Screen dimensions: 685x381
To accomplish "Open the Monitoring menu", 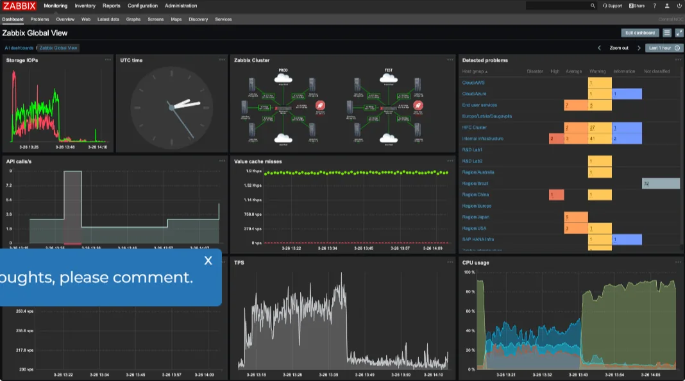I will point(56,6).
